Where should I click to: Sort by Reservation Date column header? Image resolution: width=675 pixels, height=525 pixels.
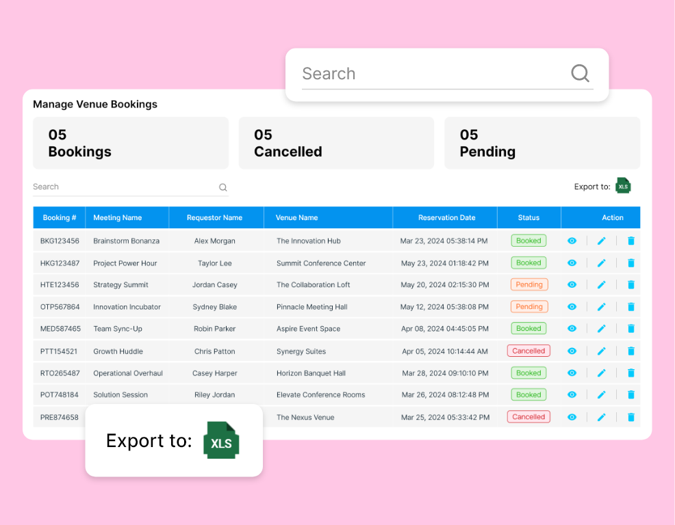tap(446, 218)
